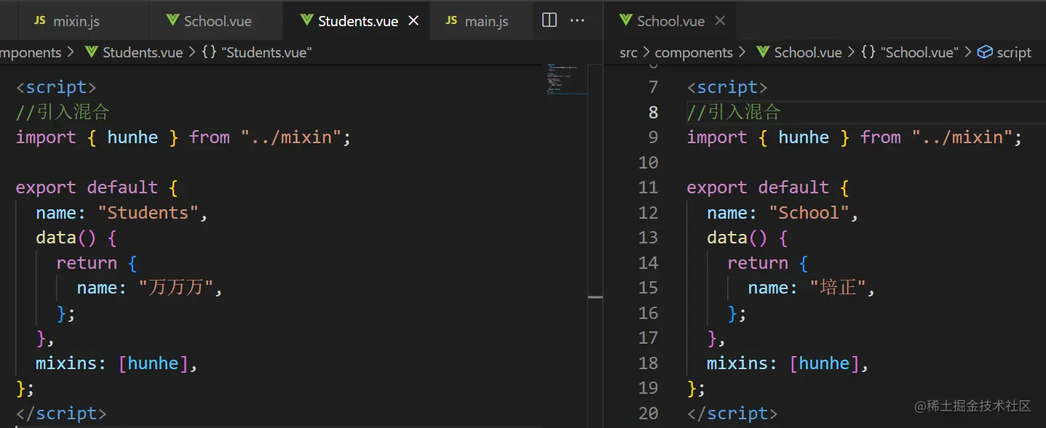Close the right pane School.vue tab
The height and width of the screenshot is (428, 1046).
(x=720, y=20)
